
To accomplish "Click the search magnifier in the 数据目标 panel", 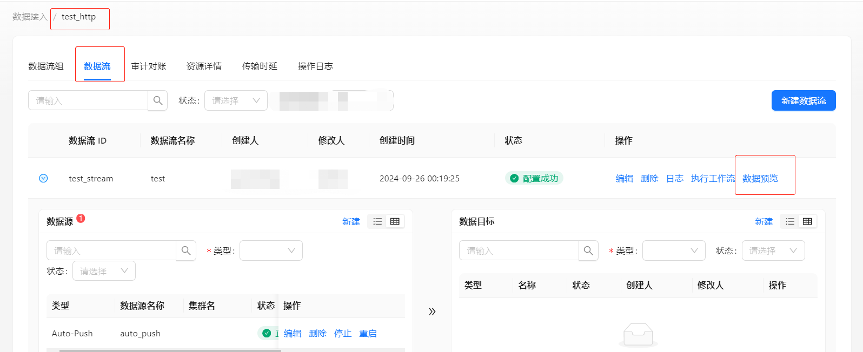I will 588,251.
